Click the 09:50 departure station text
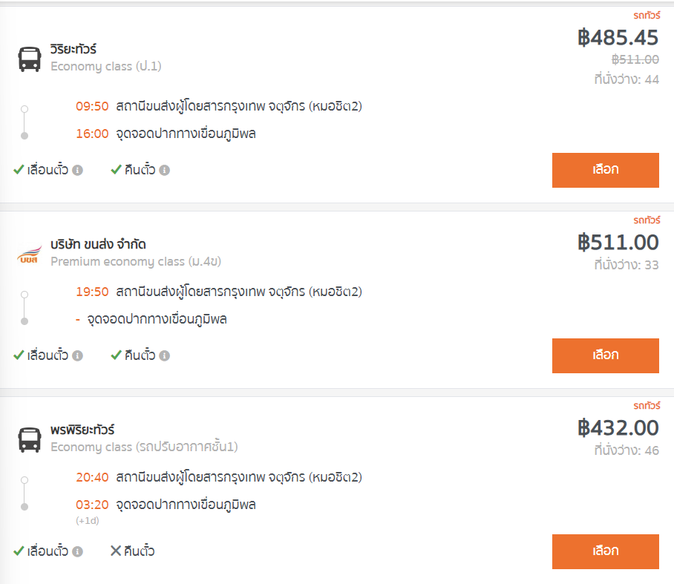 coord(239,106)
